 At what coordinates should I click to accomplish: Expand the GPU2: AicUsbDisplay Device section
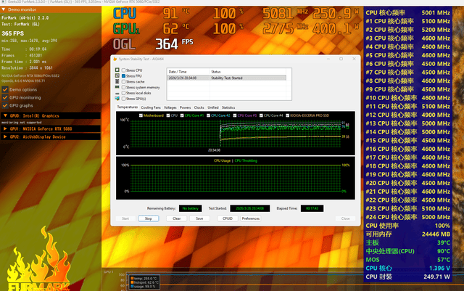click(4, 136)
